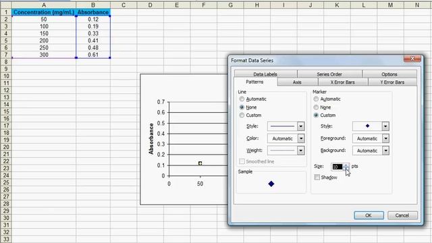Open the Marker Style dropdown
Viewport: 432px width, 243px height.
coord(385,126)
